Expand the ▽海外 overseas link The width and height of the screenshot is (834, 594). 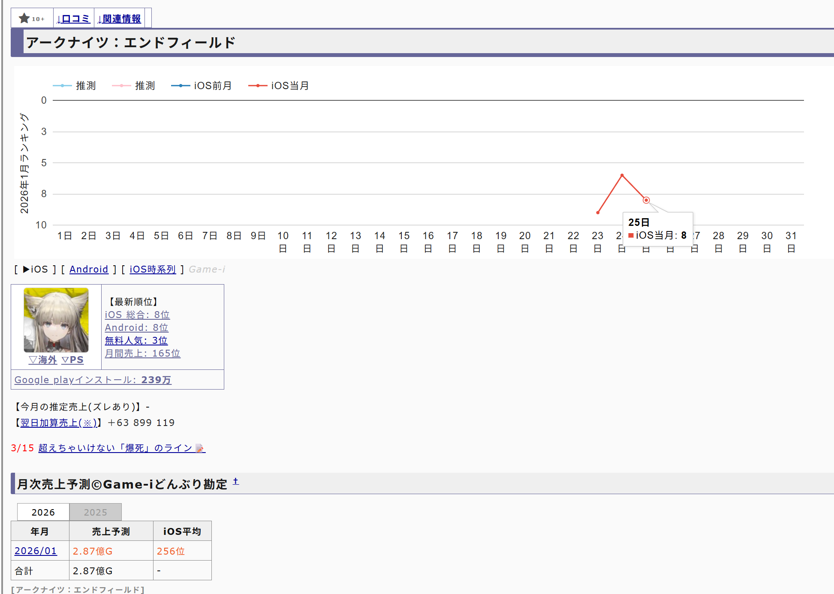43,360
